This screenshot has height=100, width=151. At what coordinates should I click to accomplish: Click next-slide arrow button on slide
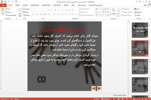(99, 88)
